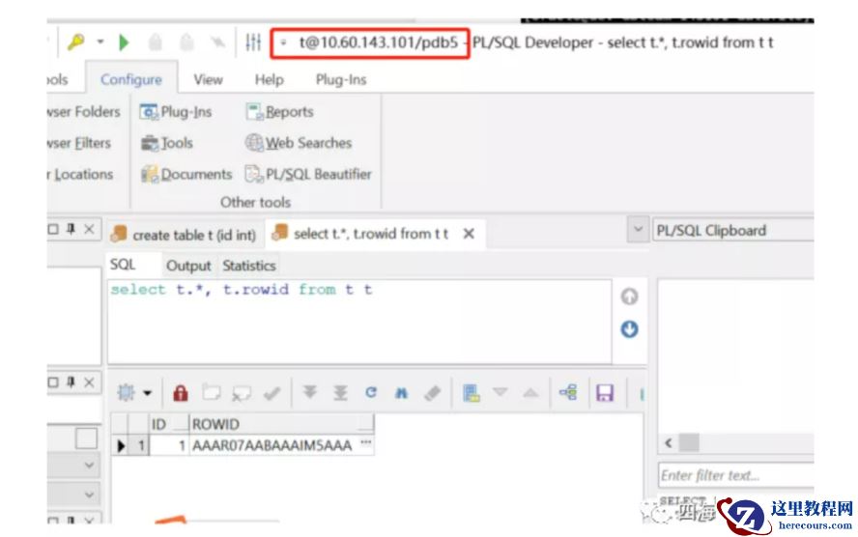
Task: Click the Log on key icon
Action: point(75,42)
